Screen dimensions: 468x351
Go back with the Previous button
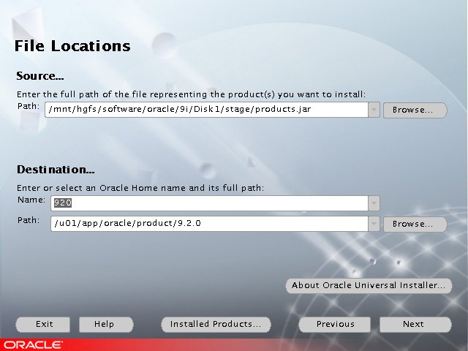336,324
